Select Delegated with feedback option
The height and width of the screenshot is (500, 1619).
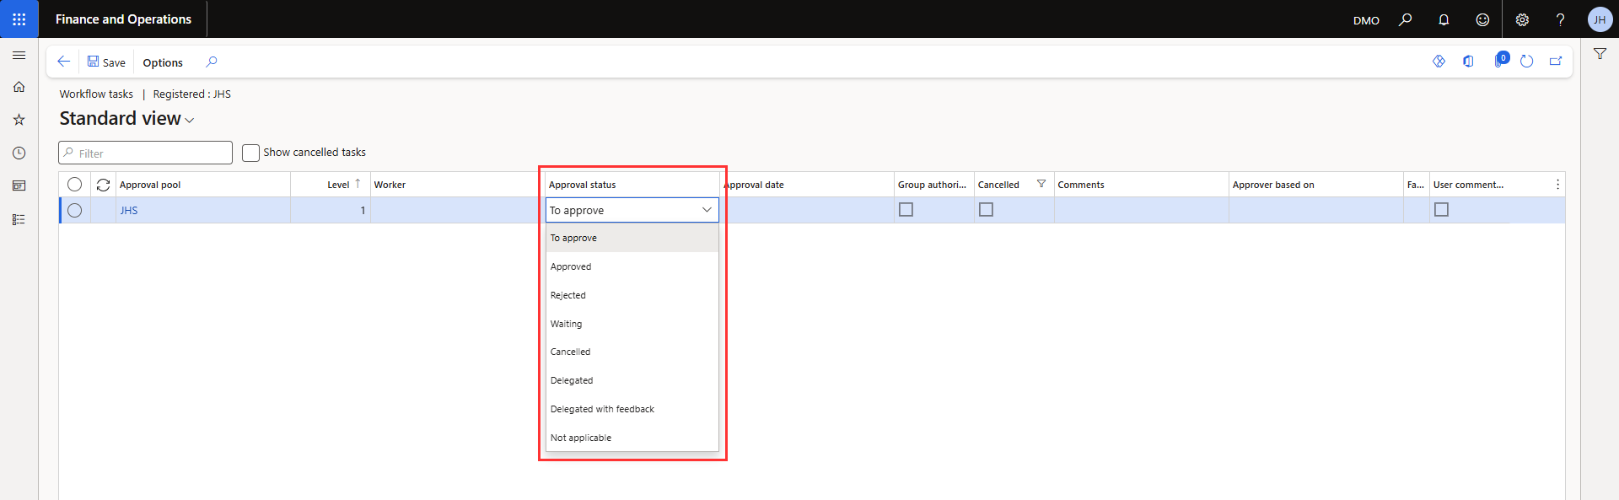602,409
